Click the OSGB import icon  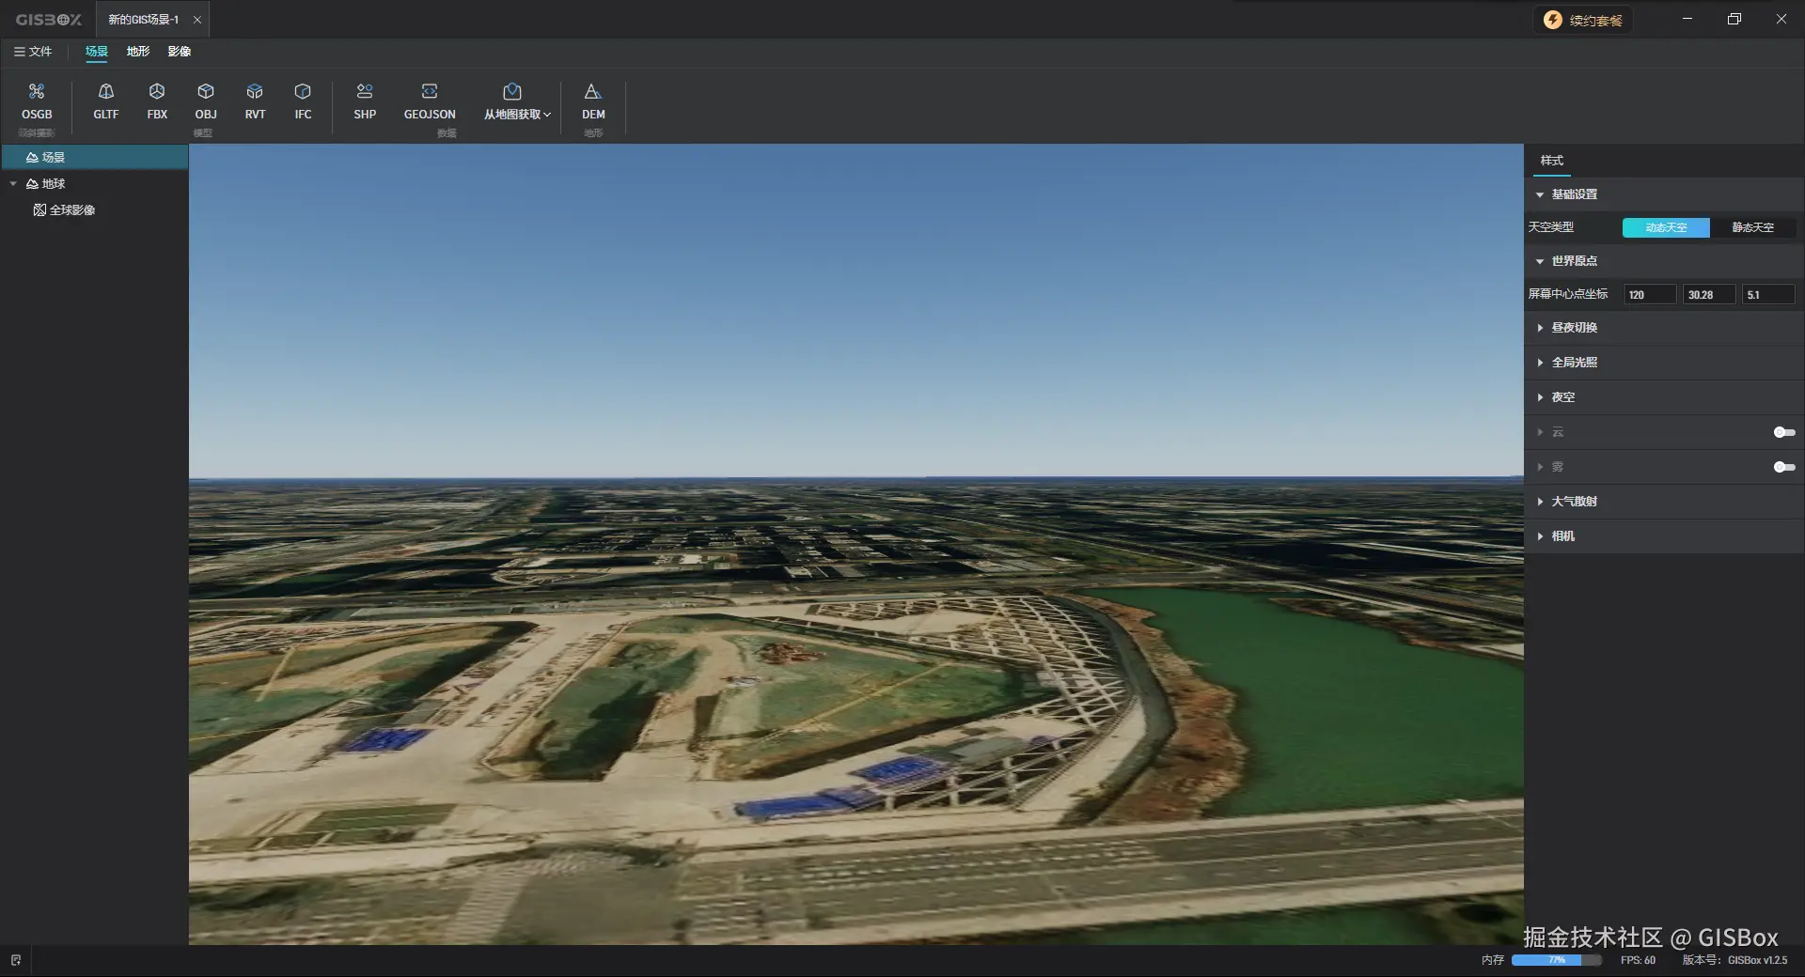tap(37, 92)
